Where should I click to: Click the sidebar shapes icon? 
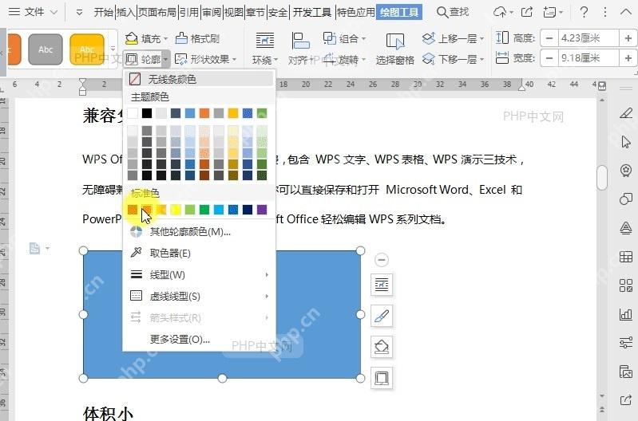pyautogui.click(x=626, y=199)
